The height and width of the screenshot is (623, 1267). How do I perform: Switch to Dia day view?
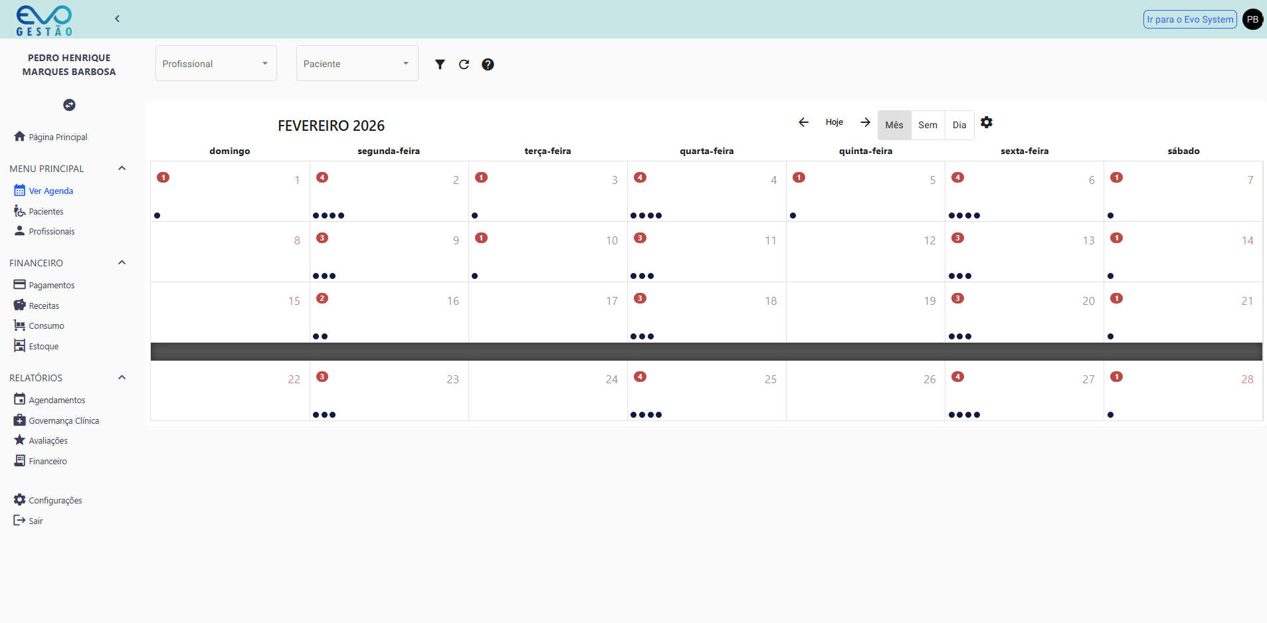click(x=959, y=125)
